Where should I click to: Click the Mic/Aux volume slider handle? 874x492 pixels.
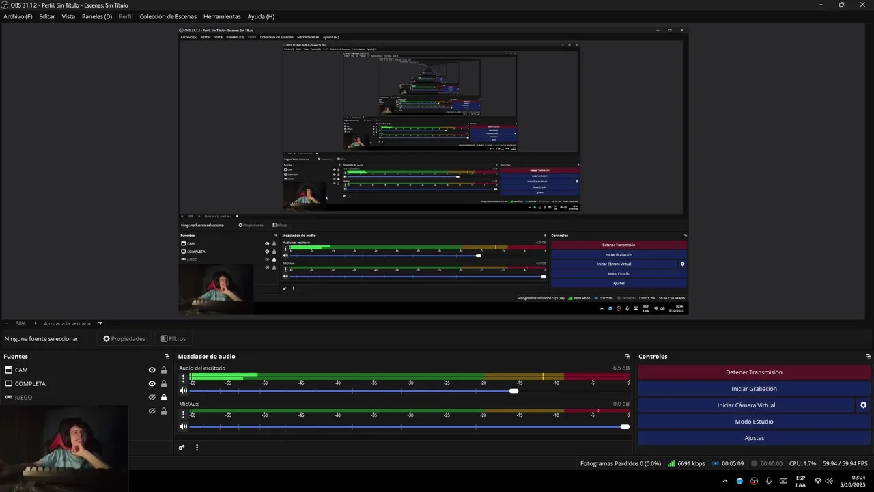click(x=625, y=426)
